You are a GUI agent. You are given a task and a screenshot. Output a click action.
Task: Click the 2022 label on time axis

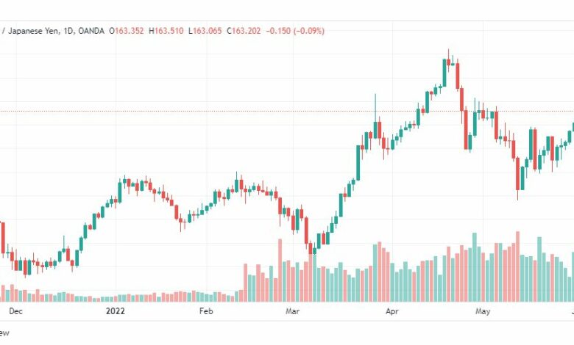pos(116,311)
